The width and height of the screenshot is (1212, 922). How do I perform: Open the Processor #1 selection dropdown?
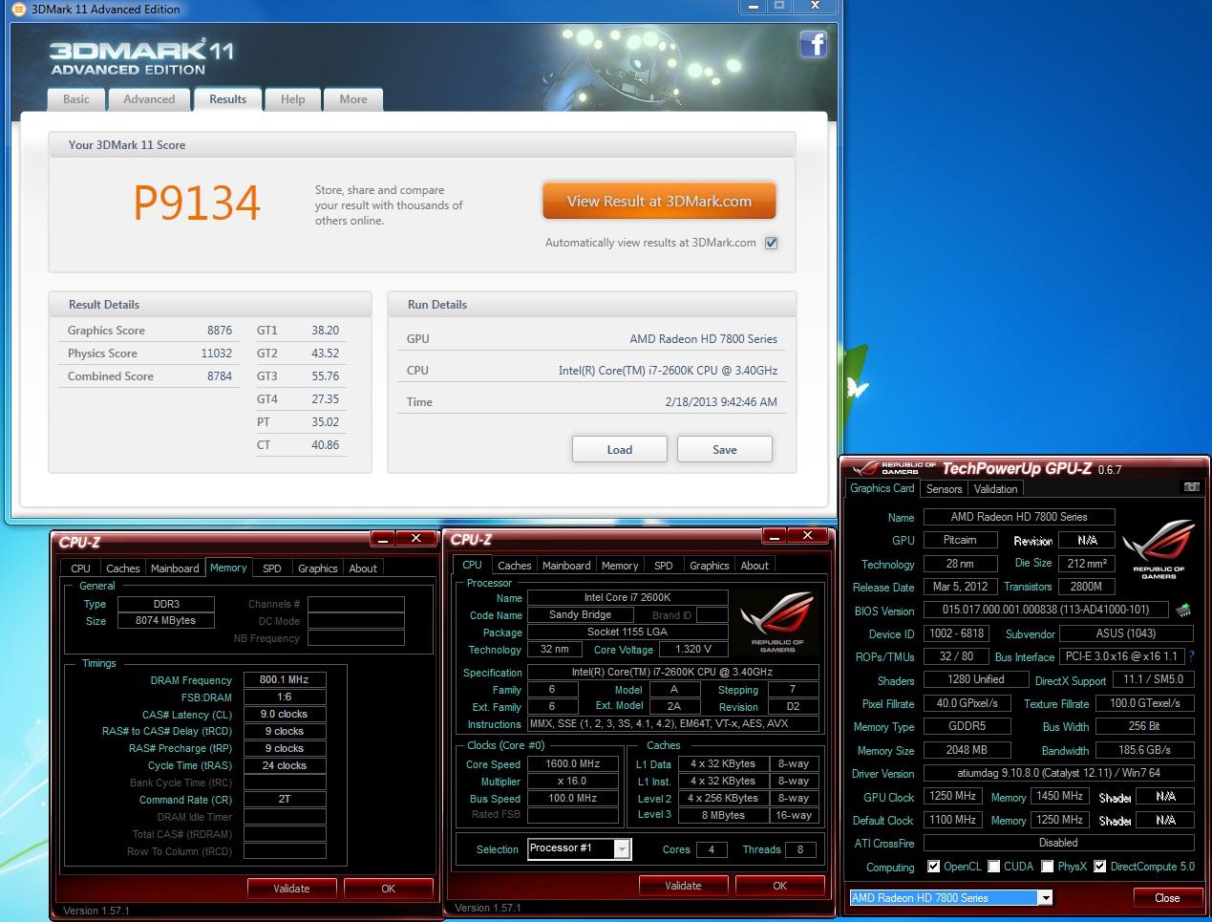point(622,848)
